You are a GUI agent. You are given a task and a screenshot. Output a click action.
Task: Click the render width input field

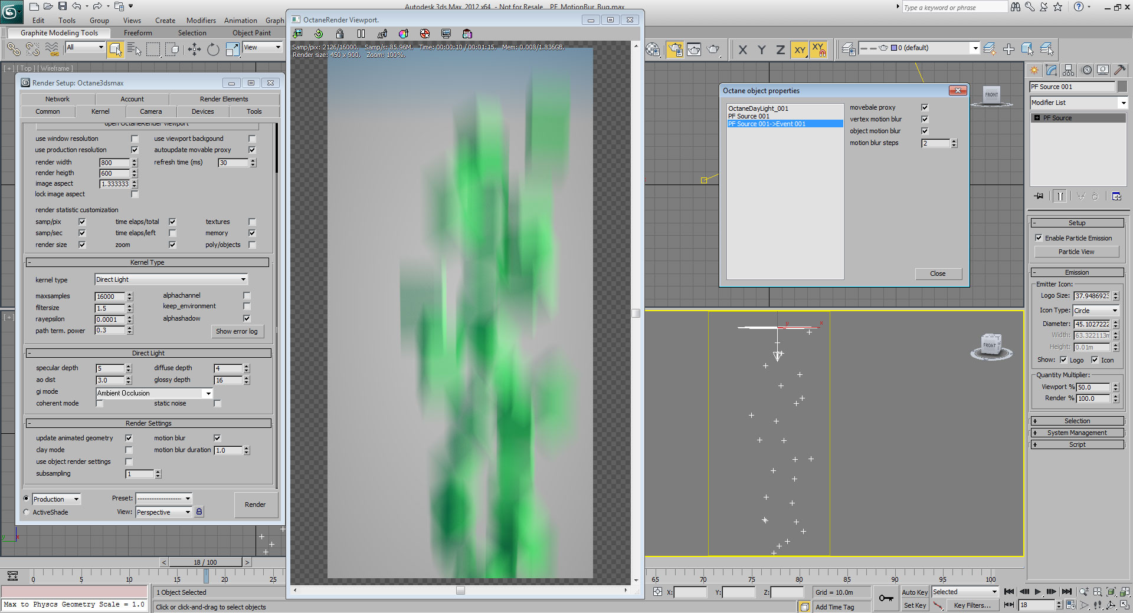tap(114, 163)
